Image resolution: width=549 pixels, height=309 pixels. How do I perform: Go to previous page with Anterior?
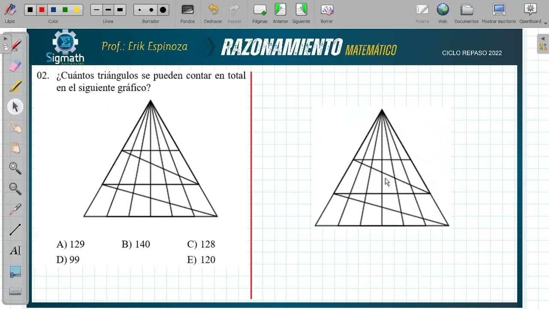point(281,13)
